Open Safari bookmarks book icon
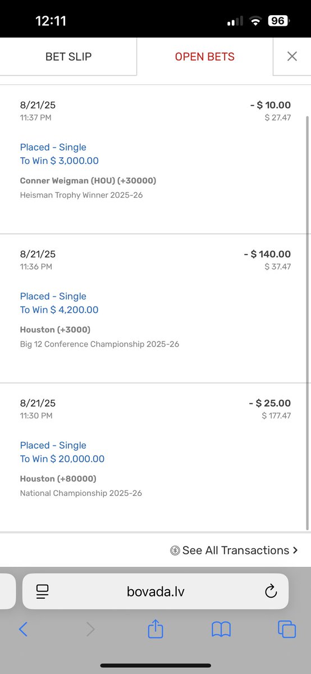This screenshot has width=311, height=674. pyautogui.click(x=221, y=629)
